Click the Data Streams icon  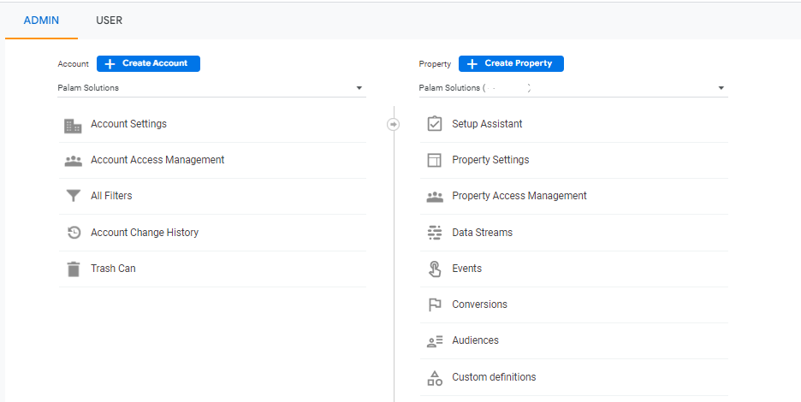(435, 233)
